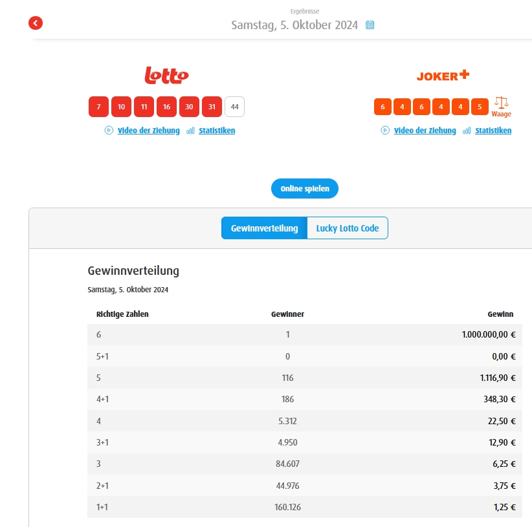Screen dimensions: 532x527
Task: Click the 'Gewinn' column header
Action: tap(500, 314)
